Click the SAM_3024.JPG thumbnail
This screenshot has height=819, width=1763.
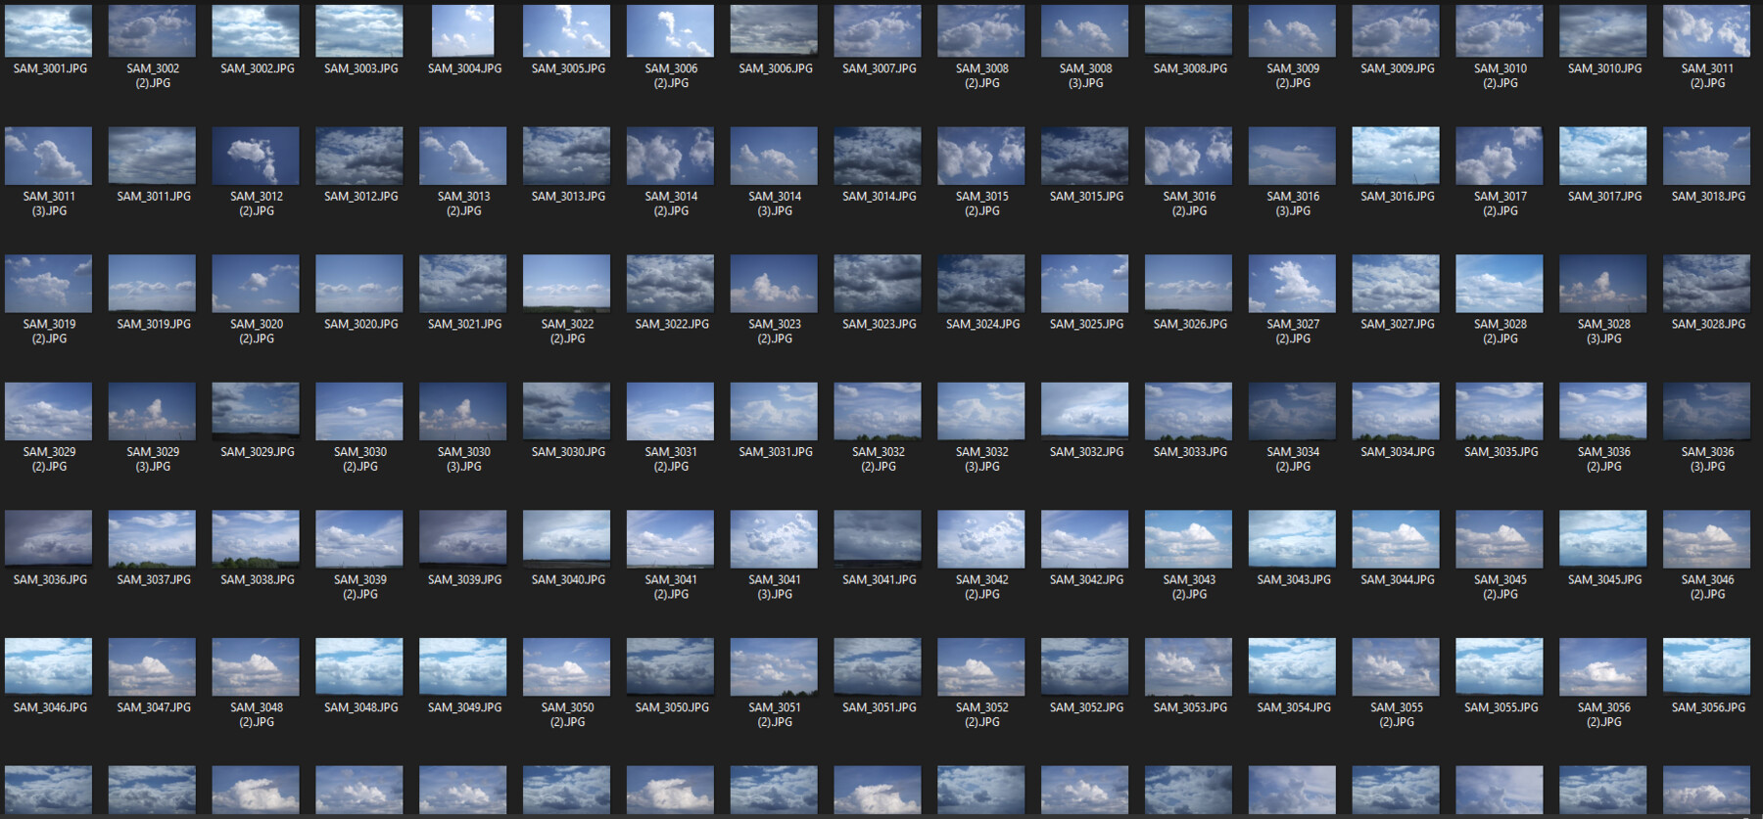tap(981, 284)
